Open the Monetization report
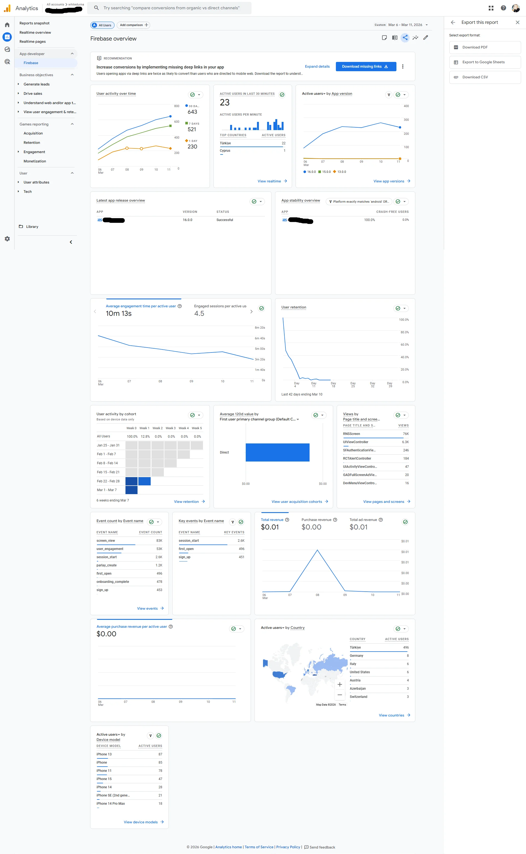Viewport: 526px width, 854px height. [35, 161]
